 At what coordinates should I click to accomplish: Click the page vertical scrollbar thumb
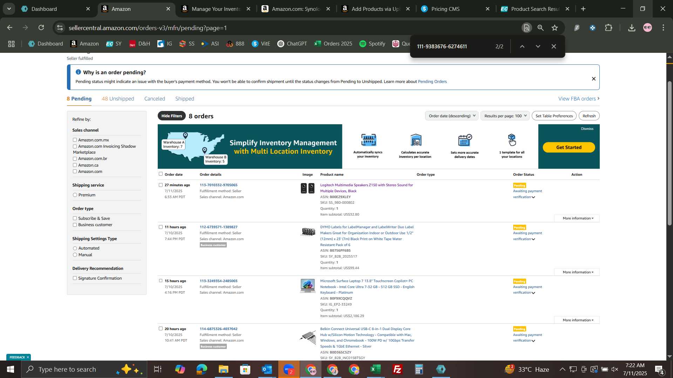669,153
